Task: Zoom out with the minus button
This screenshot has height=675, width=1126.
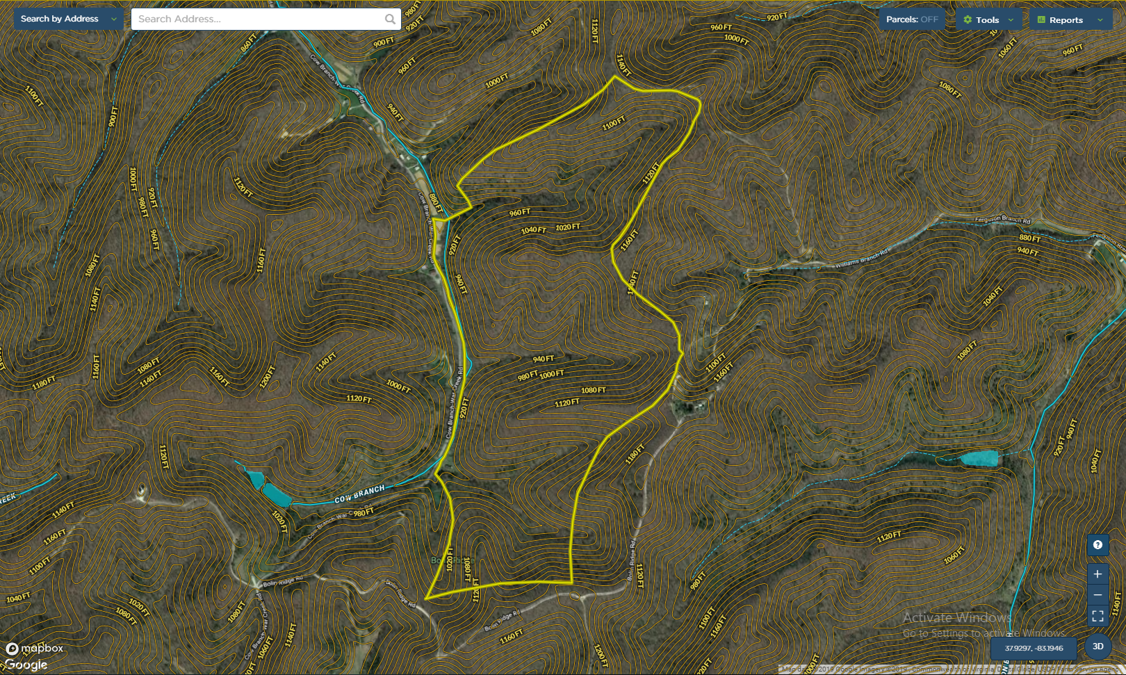Action: [x=1098, y=595]
